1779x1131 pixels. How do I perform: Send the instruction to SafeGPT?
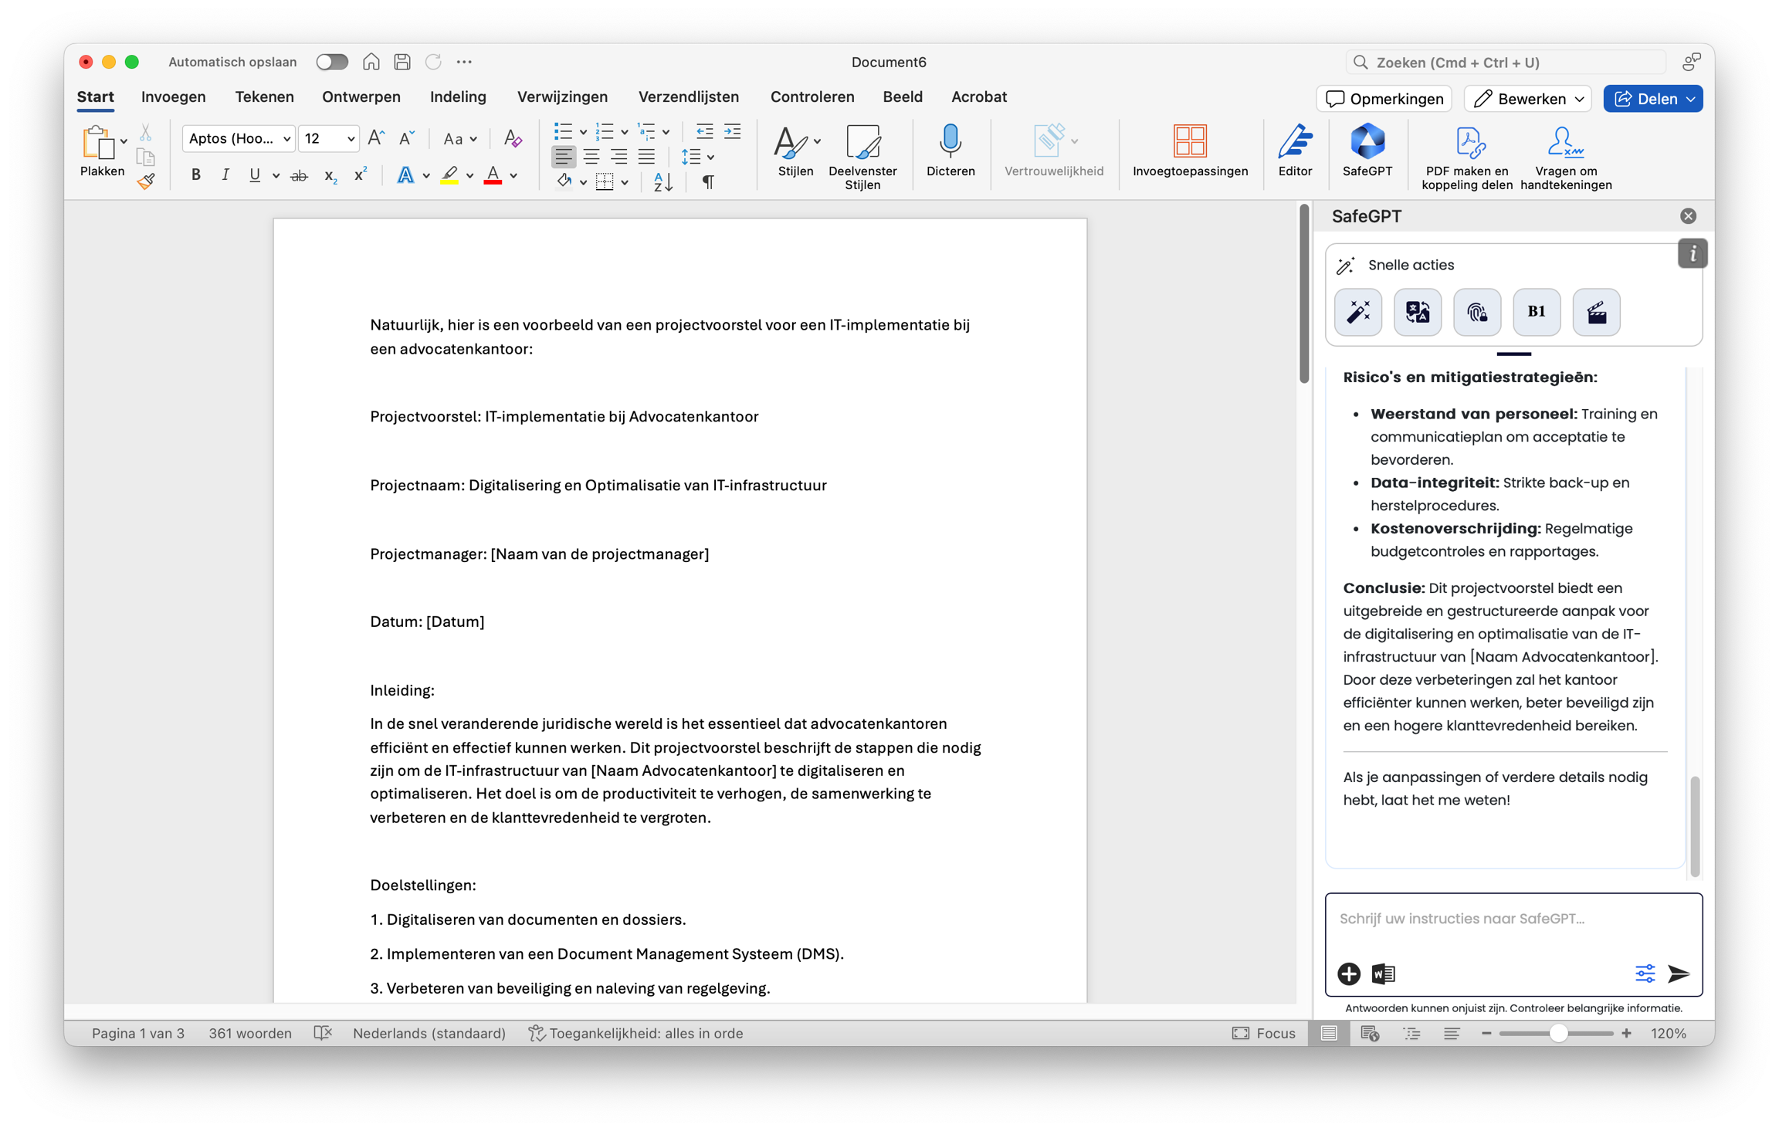(1679, 974)
